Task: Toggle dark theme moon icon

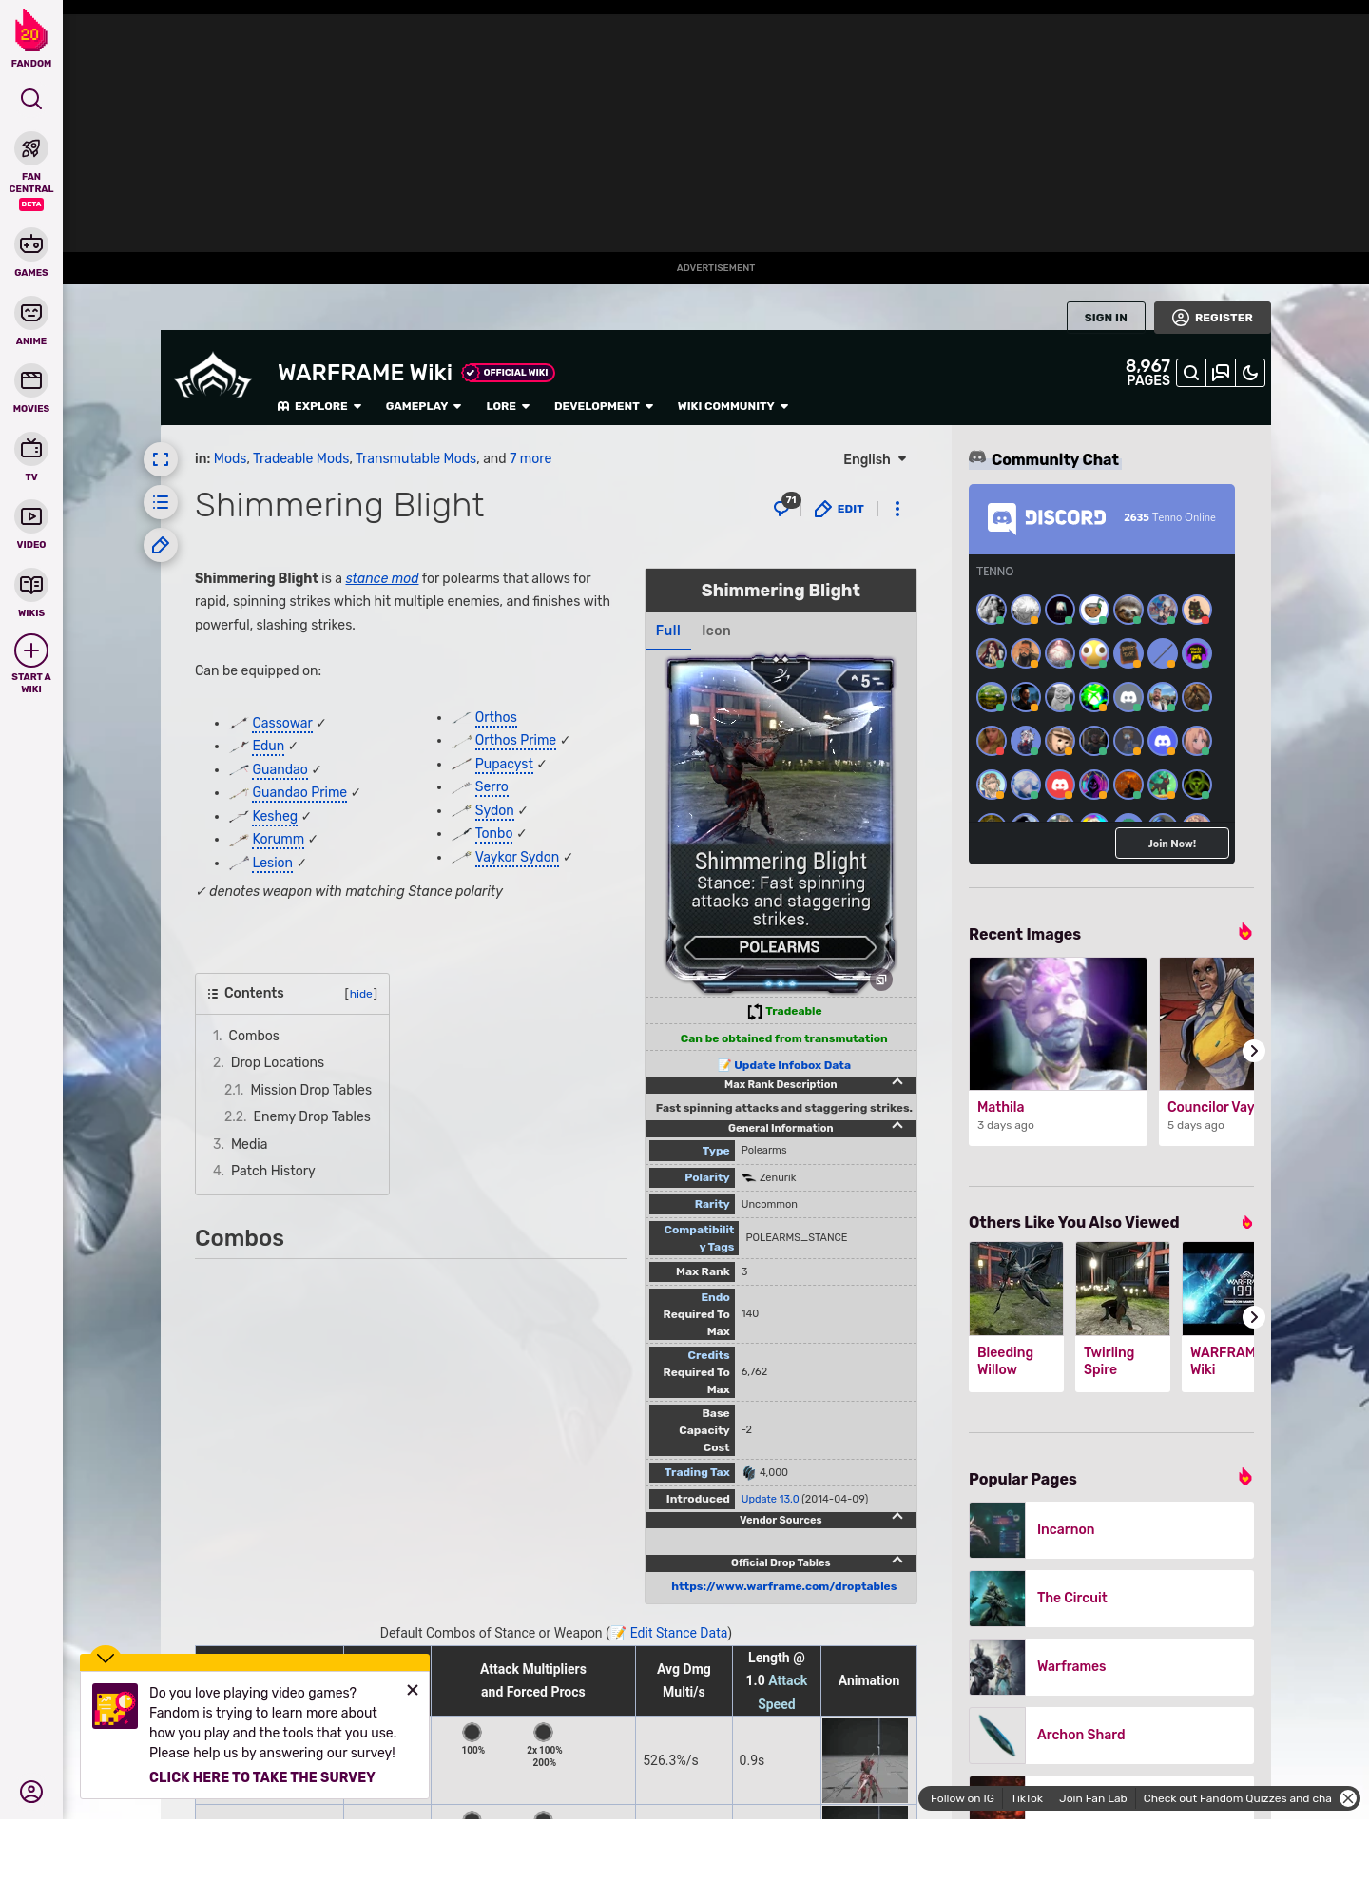Action: 1250,373
